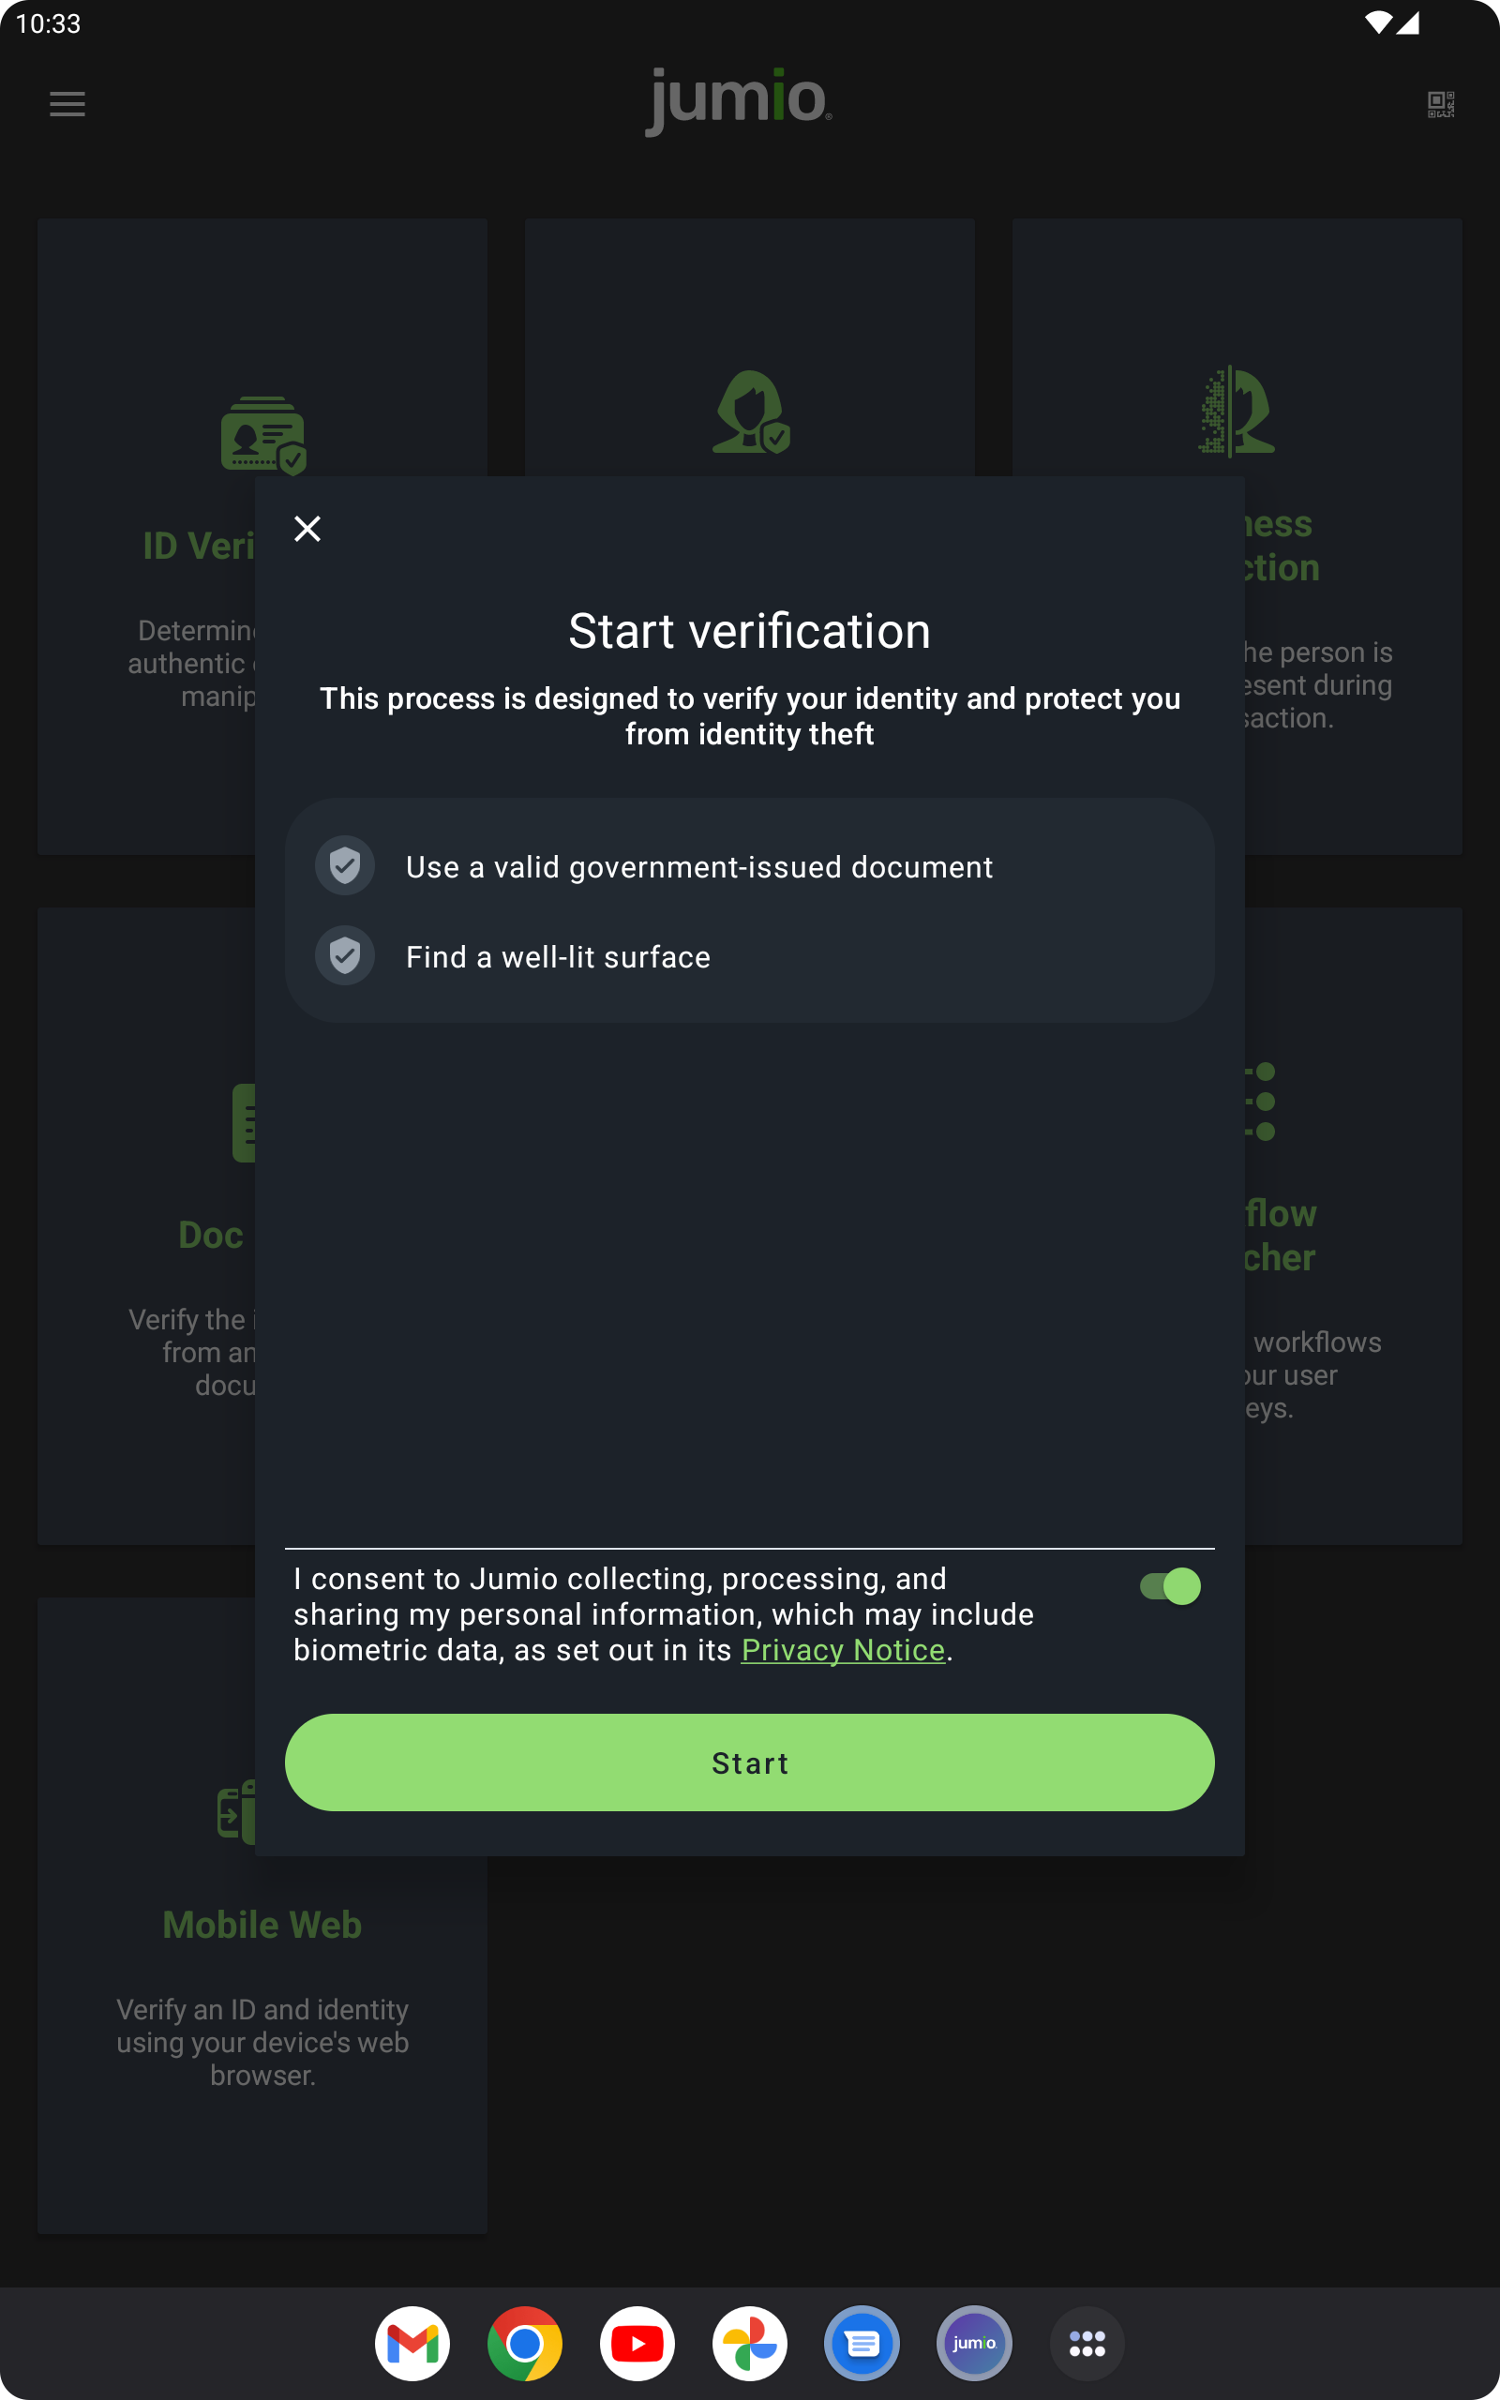1500x2400 pixels.
Task: Click the liveness detection face icon
Action: [1237, 412]
